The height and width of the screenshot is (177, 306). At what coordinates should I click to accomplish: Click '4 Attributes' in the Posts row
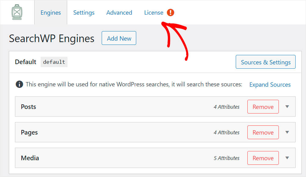pos(227,107)
